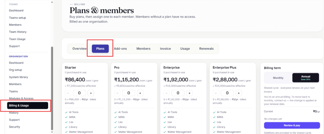This screenshot has width=324, height=134.
Task: Open the Overview tab
Action: [x=80, y=49]
